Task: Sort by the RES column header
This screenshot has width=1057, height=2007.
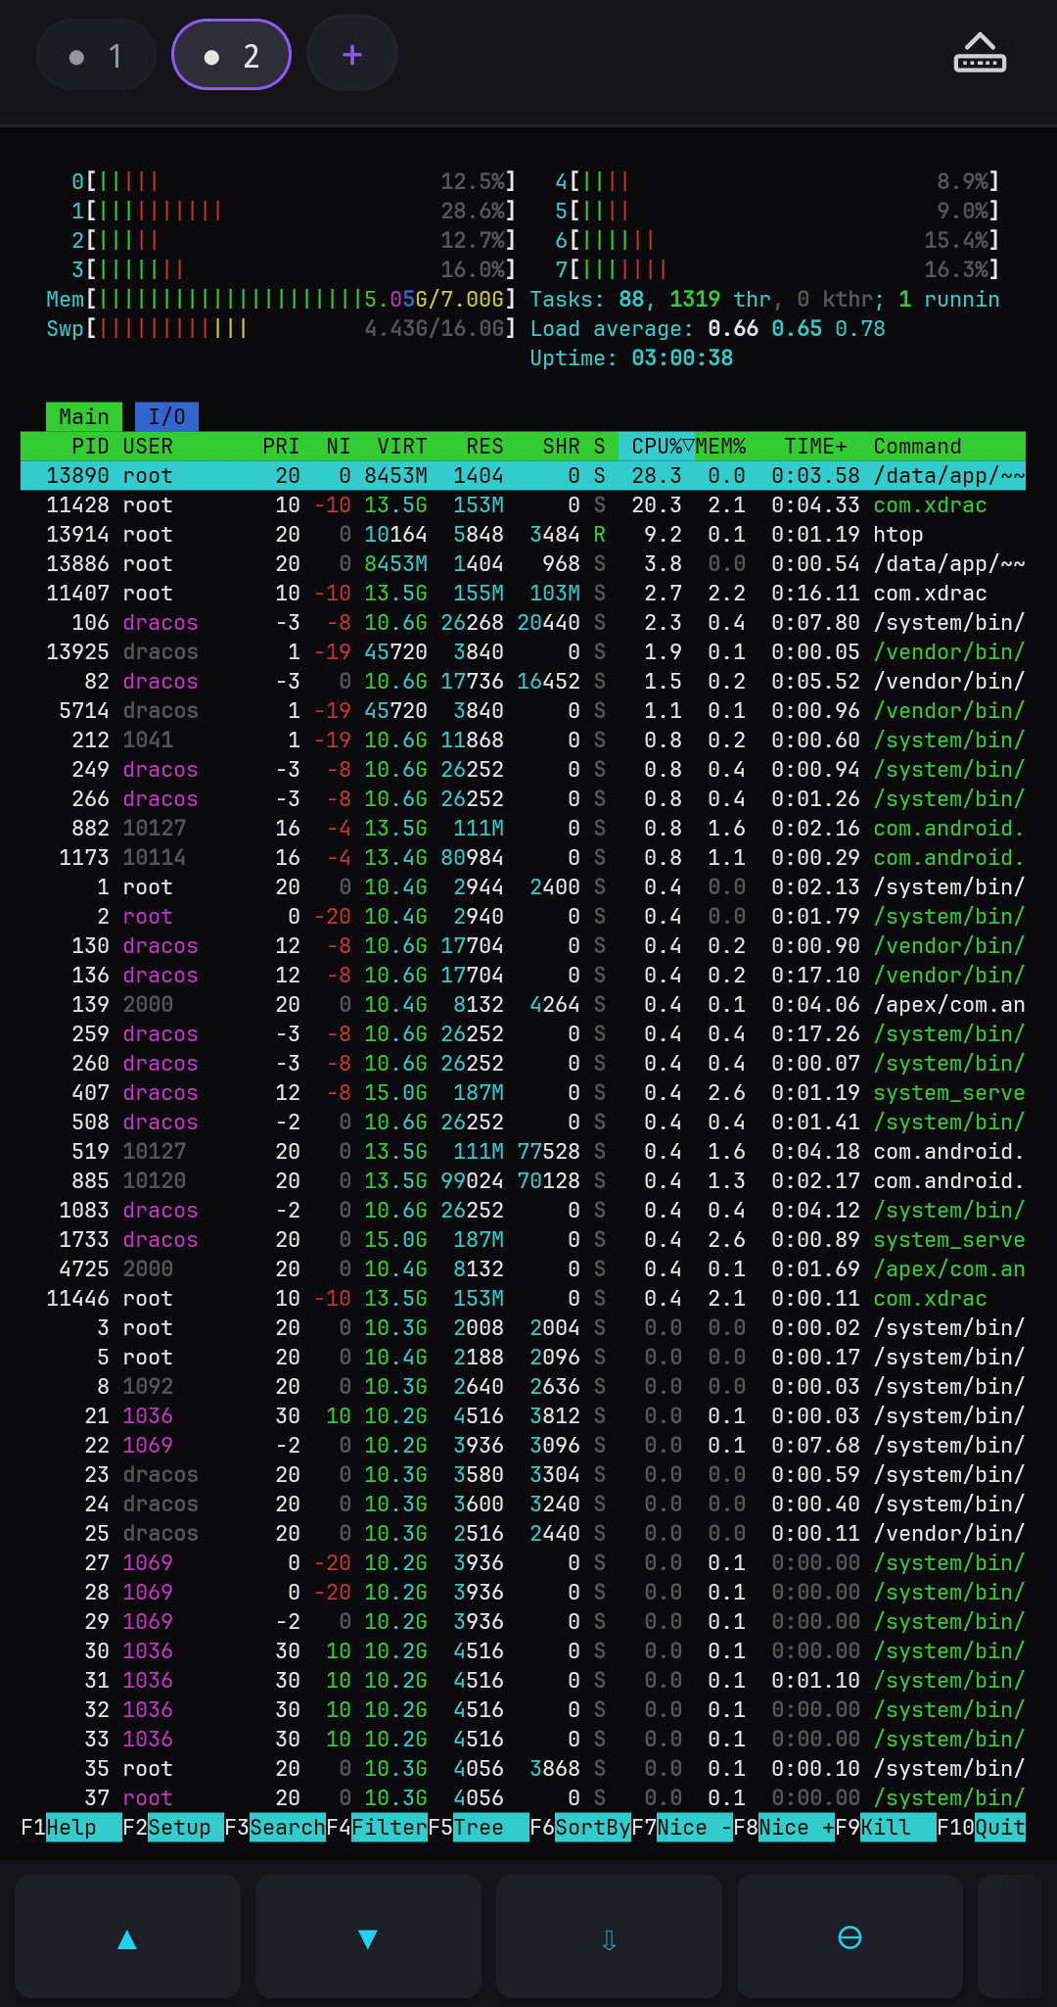Action: (x=484, y=446)
